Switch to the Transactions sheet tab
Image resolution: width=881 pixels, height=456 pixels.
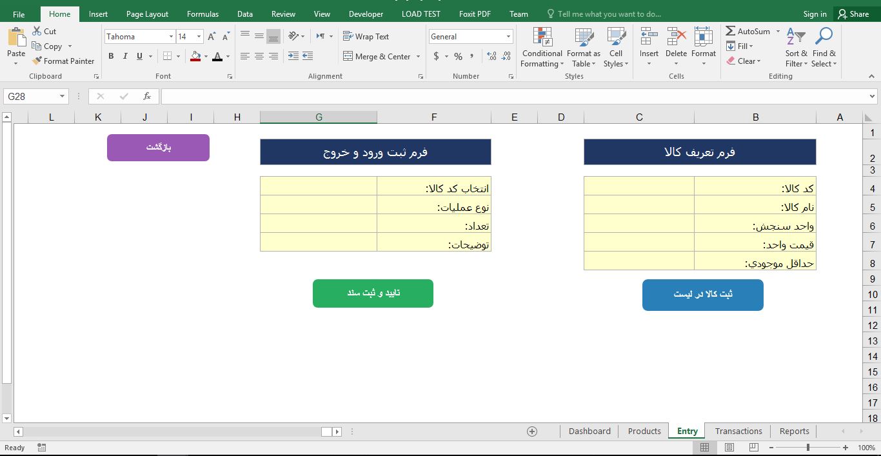pos(738,431)
